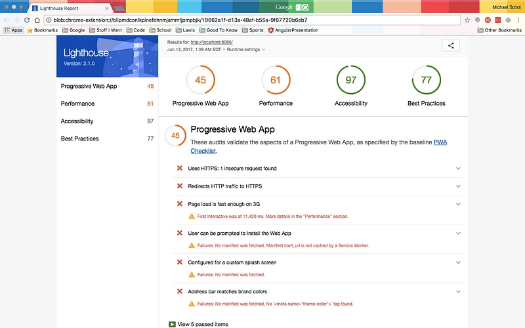Open the Bookmarks star folder
Image resolution: width=525 pixels, height=328 pixels.
click(x=43, y=30)
